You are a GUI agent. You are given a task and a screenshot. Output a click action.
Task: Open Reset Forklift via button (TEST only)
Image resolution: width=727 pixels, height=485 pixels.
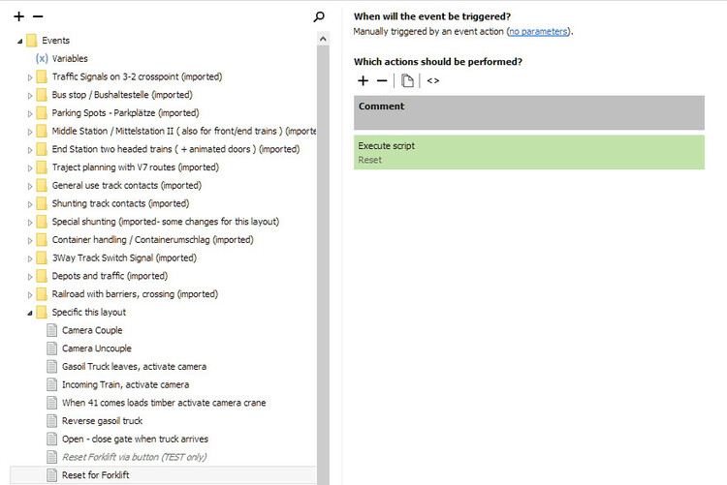tap(134, 457)
